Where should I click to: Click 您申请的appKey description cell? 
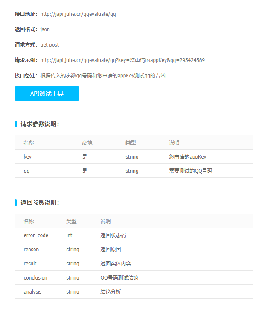[188, 157]
